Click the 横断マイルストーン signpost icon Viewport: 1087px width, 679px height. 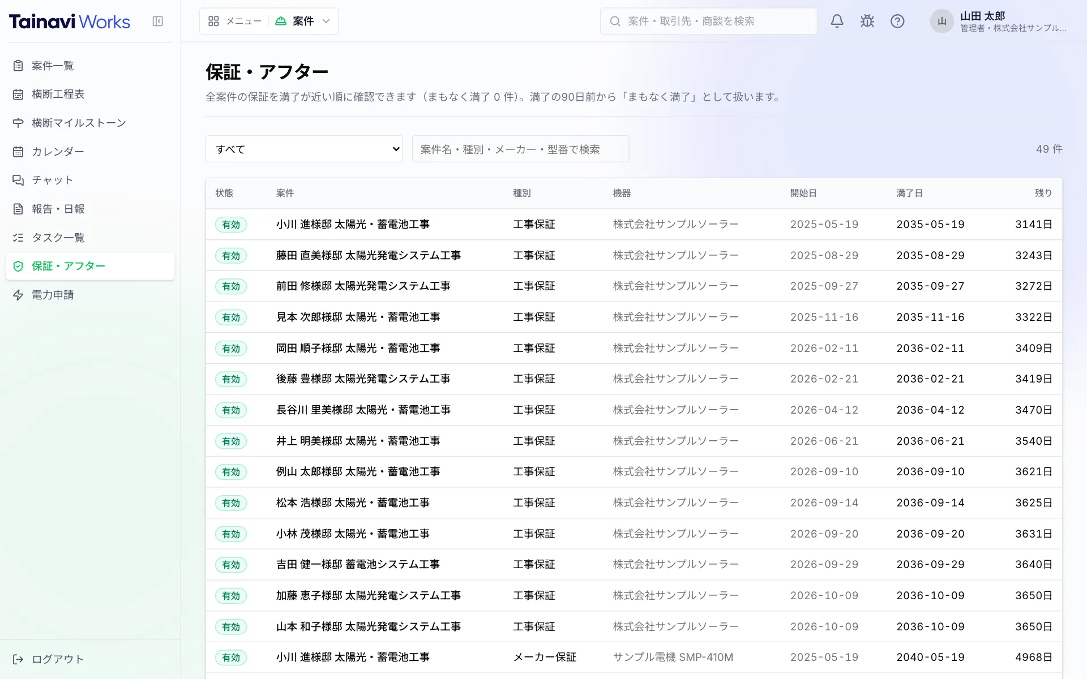[x=18, y=123]
